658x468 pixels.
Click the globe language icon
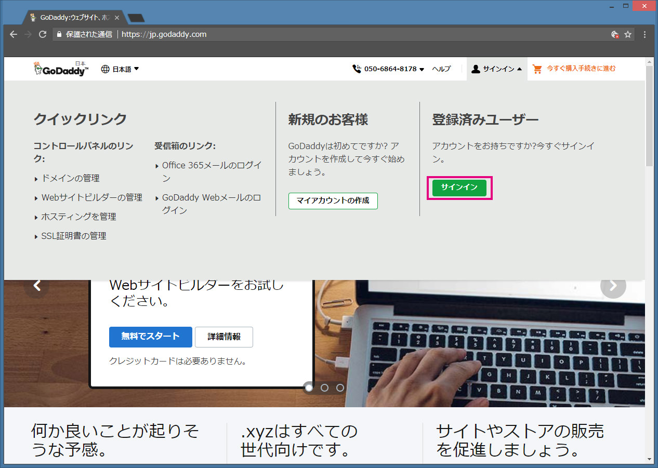click(105, 69)
